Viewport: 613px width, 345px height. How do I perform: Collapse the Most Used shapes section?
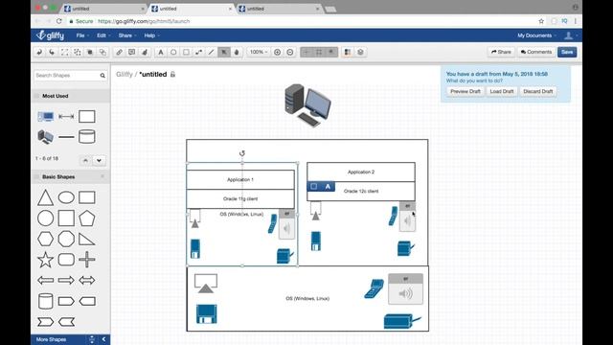click(36, 96)
